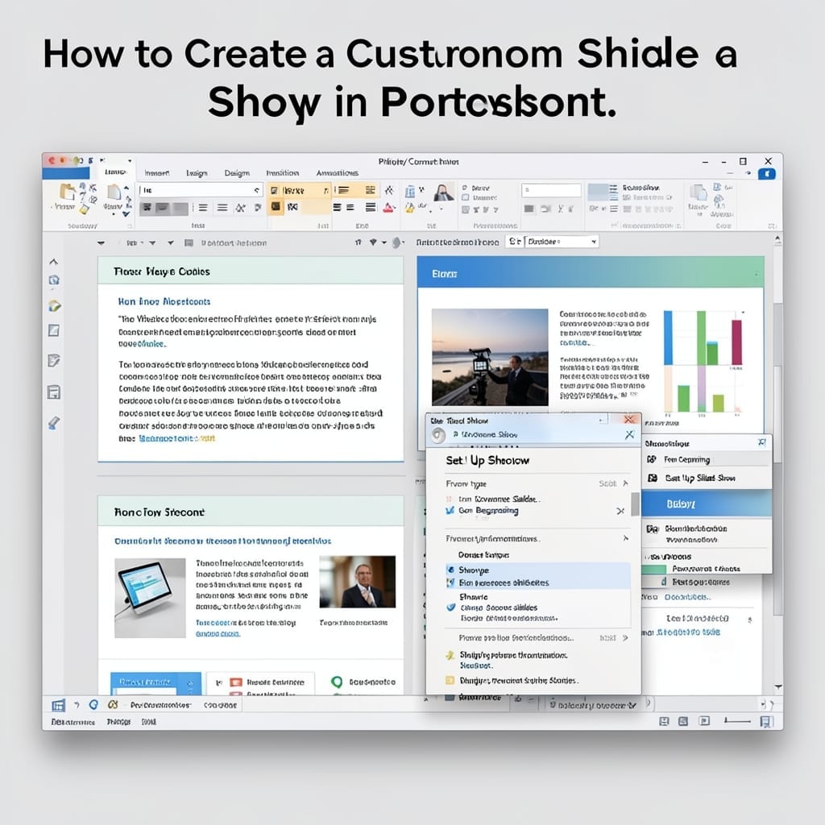Toggle the checked Sooous shides option
This screenshot has height=825, width=825.
point(451,607)
